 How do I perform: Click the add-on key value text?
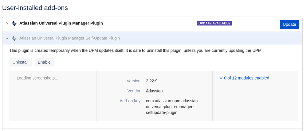172,107
